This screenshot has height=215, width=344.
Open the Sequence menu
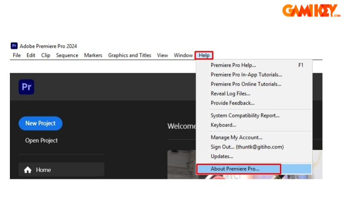67,55
